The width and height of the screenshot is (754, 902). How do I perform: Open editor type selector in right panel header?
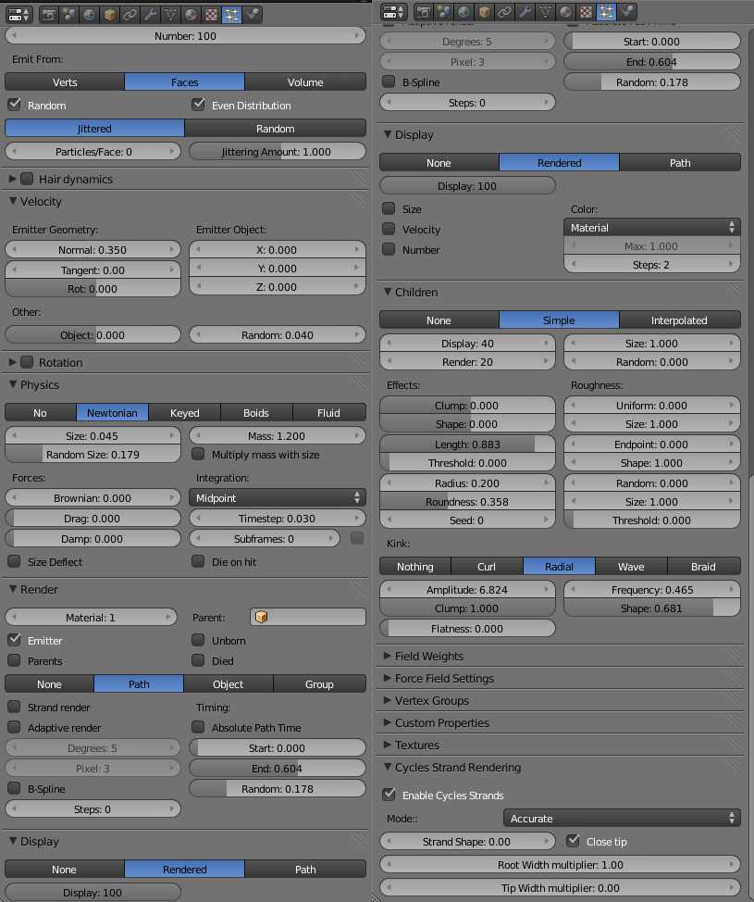pos(394,11)
